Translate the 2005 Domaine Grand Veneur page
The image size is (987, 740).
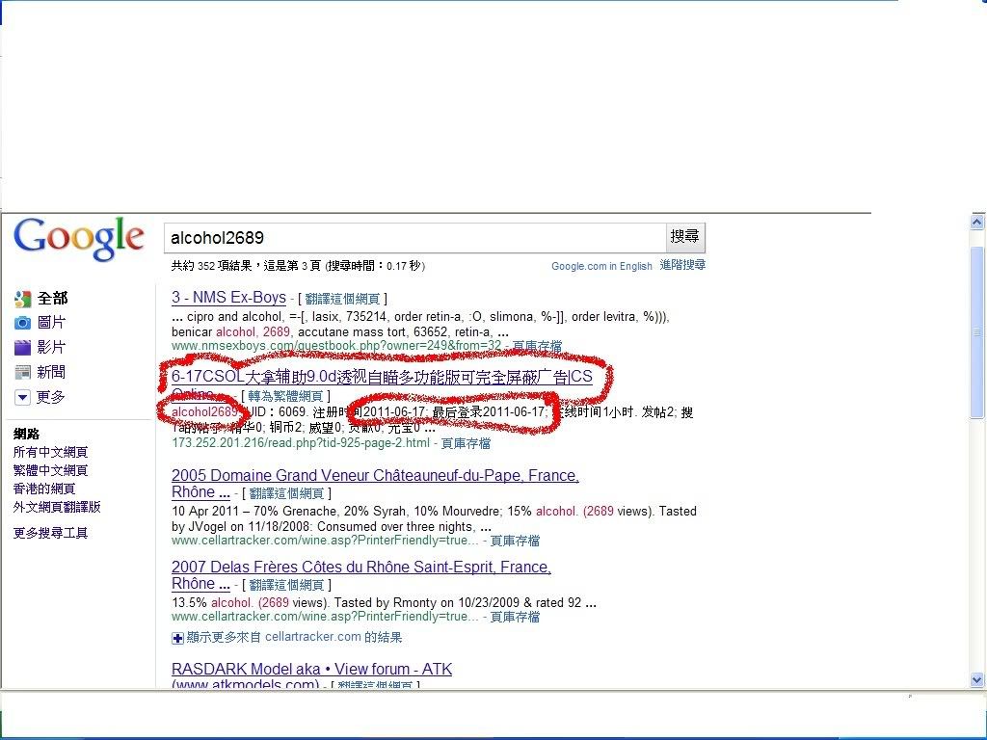[x=286, y=493]
